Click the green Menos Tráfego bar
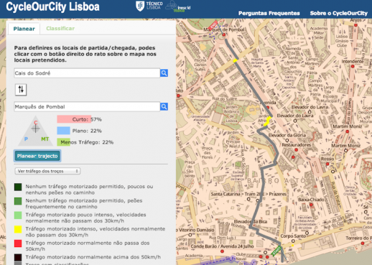372x265 pixels. (x=63, y=142)
